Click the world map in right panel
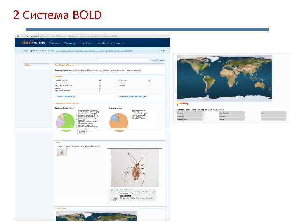The width and height of the screenshot is (297, 223). coord(224,78)
